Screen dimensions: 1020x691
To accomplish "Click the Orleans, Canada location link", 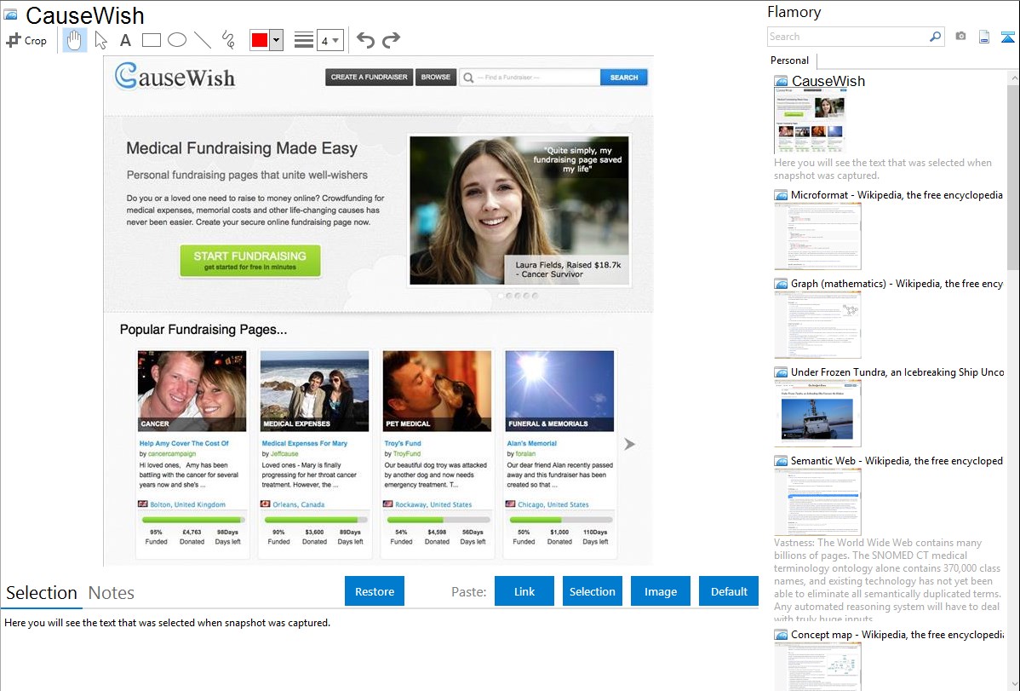I will pos(299,504).
